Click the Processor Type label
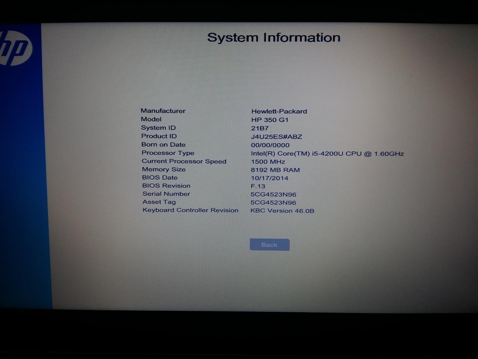Screen dimensions: 478x359 [x=168, y=153]
